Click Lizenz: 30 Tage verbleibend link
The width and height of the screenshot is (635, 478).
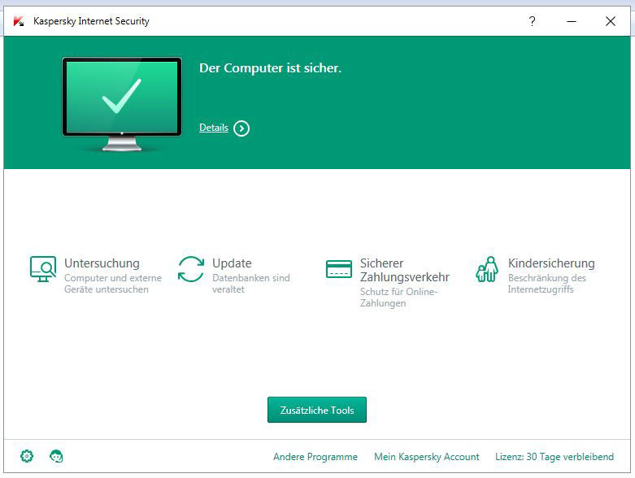[555, 457]
